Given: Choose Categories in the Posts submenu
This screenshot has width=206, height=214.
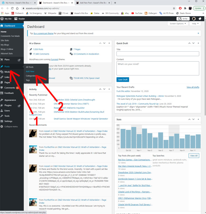Looking at the screenshot, I should pos(31,76).
